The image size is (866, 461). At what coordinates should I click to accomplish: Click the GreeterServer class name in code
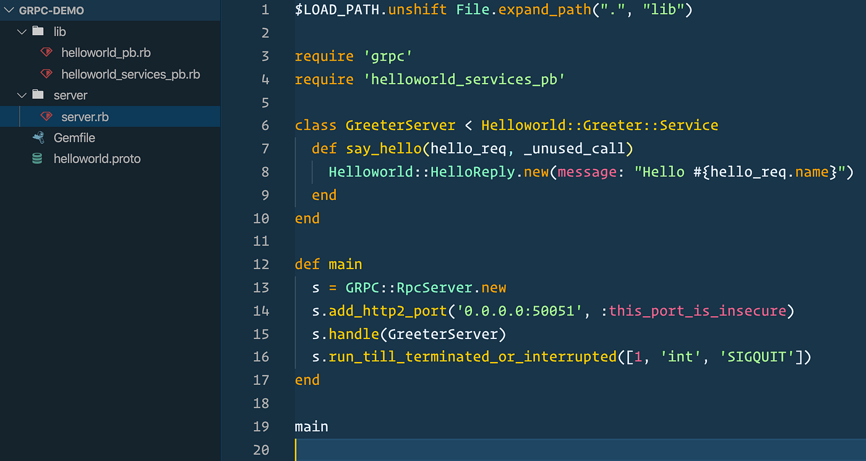click(400, 125)
